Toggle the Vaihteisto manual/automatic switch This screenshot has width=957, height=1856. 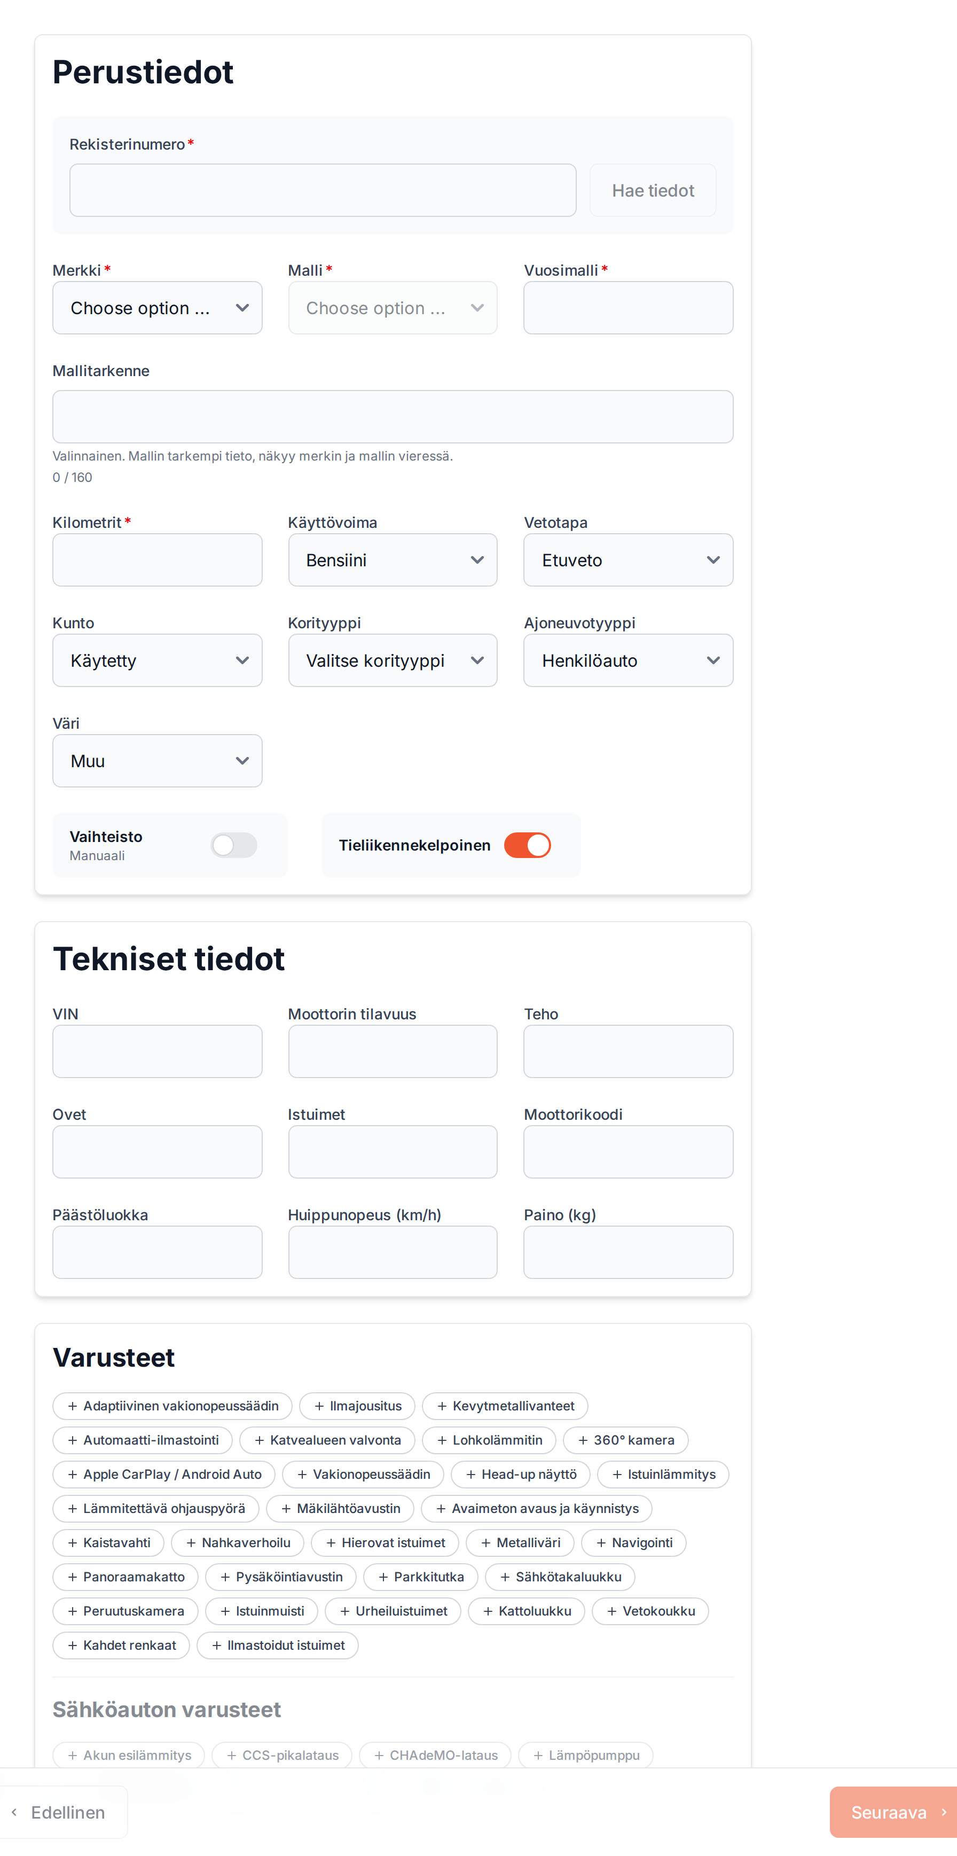(234, 845)
